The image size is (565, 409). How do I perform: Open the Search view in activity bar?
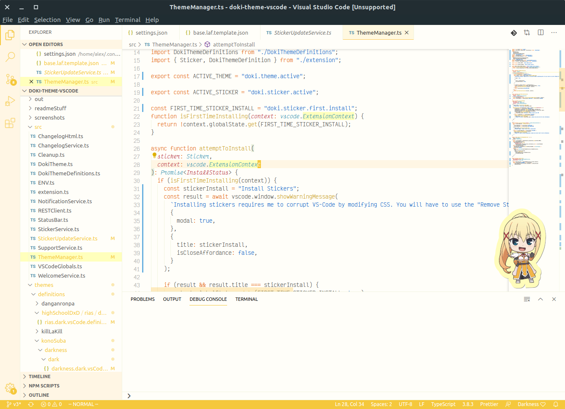[10, 57]
